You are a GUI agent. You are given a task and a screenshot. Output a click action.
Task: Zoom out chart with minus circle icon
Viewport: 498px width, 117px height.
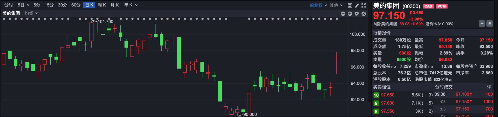[x=343, y=14]
